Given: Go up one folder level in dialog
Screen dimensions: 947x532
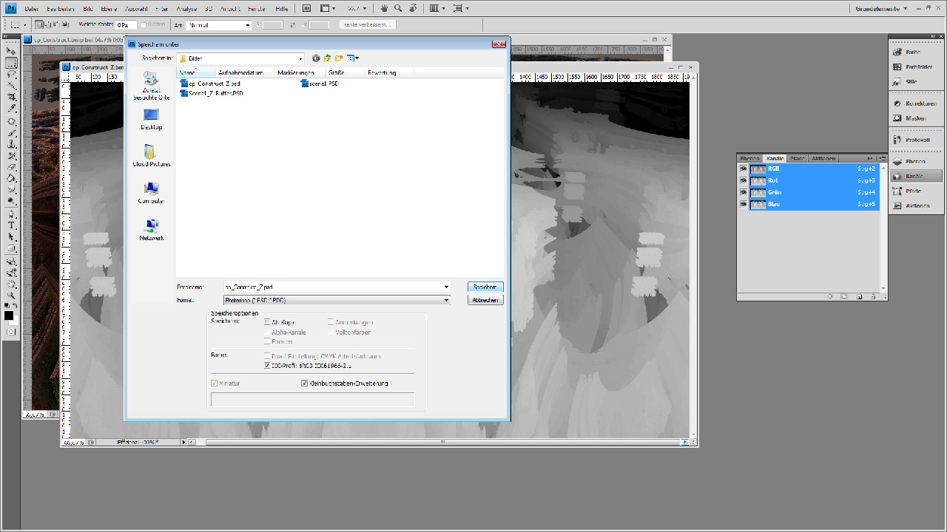Looking at the screenshot, I should point(327,58).
